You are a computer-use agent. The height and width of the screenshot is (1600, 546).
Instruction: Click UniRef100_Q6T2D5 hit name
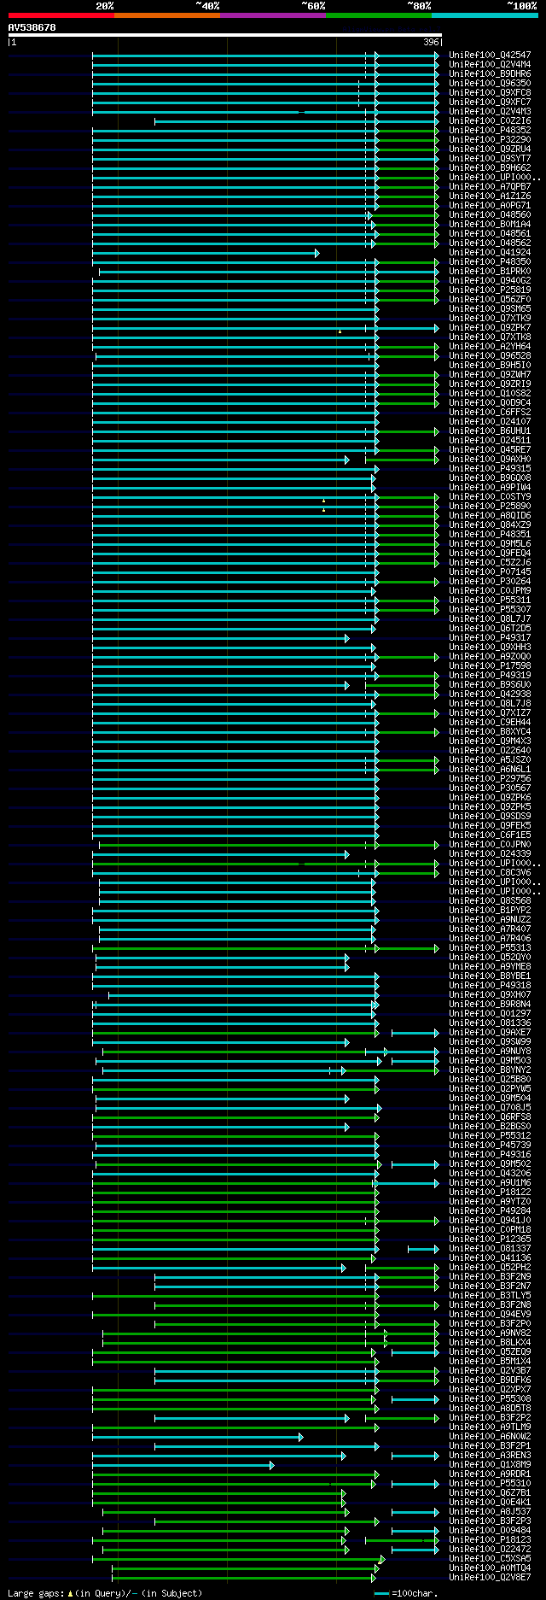490,628
